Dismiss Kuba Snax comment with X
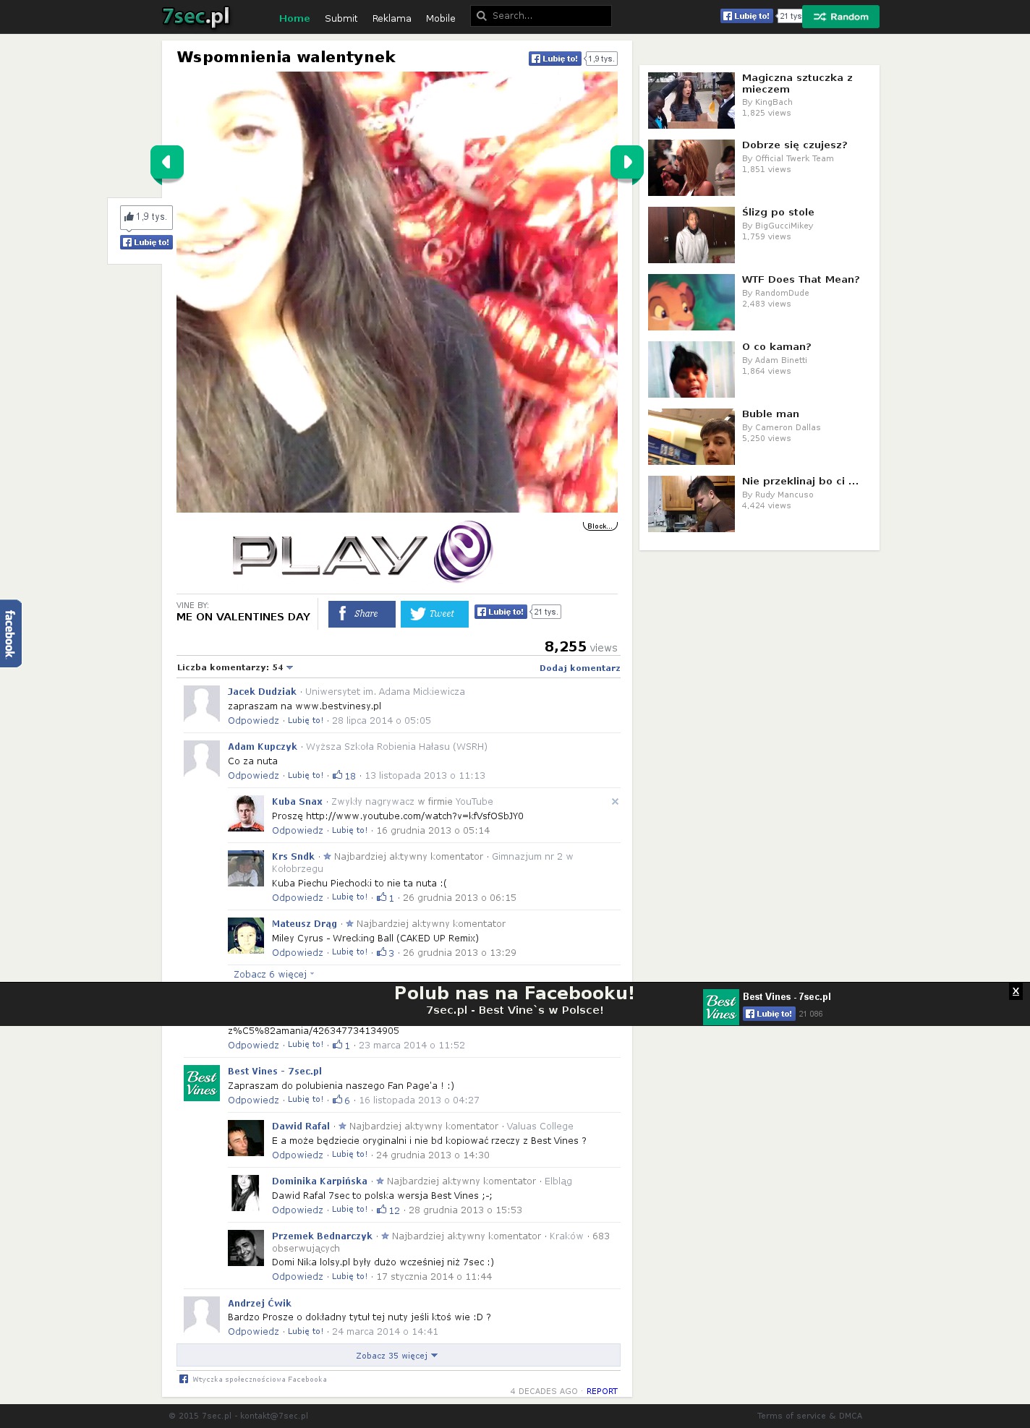Image resolution: width=1030 pixels, height=1428 pixels. coord(615,801)
